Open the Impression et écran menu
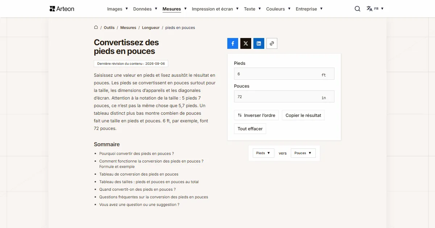The width and height of the screenshot is (435, 228). click(x=215, y=9)
